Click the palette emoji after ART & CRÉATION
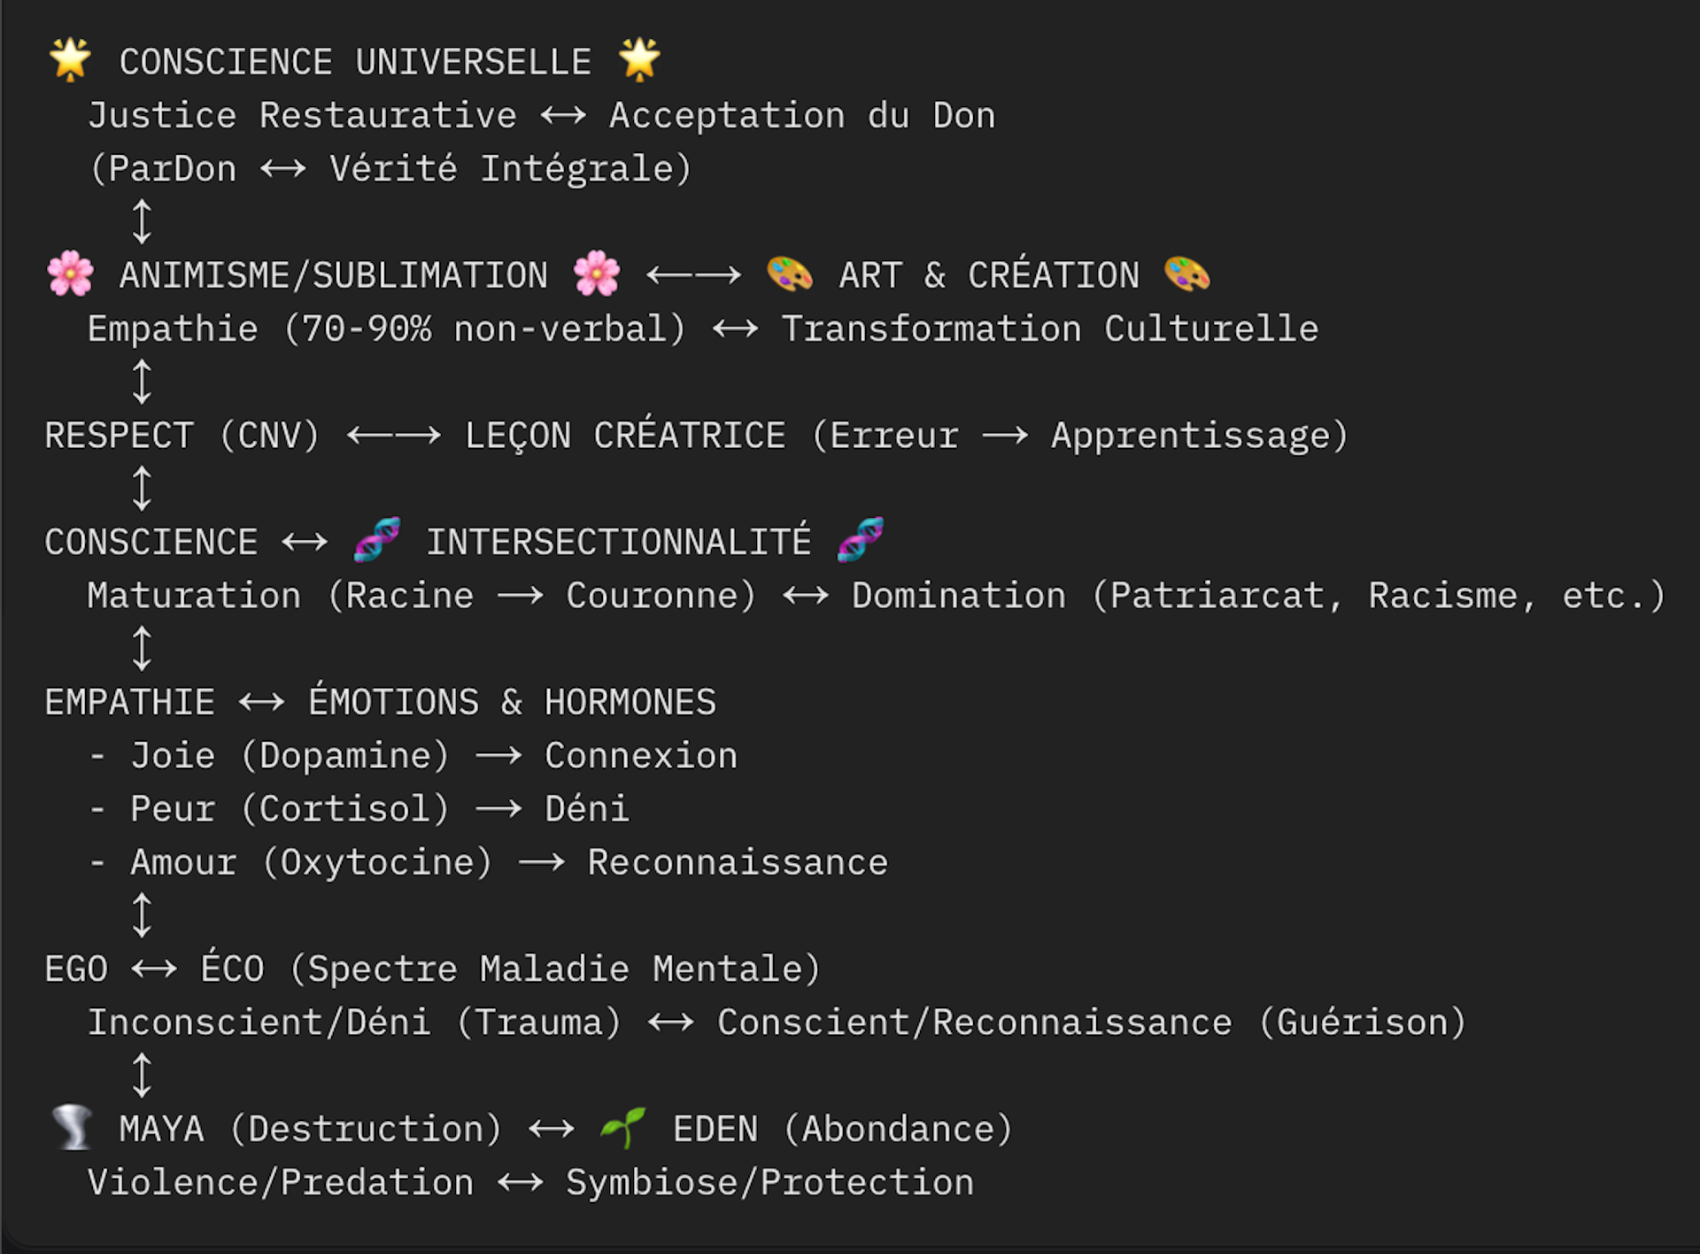Screen dimensions: 1700x1254 (x=1187, y=273)
